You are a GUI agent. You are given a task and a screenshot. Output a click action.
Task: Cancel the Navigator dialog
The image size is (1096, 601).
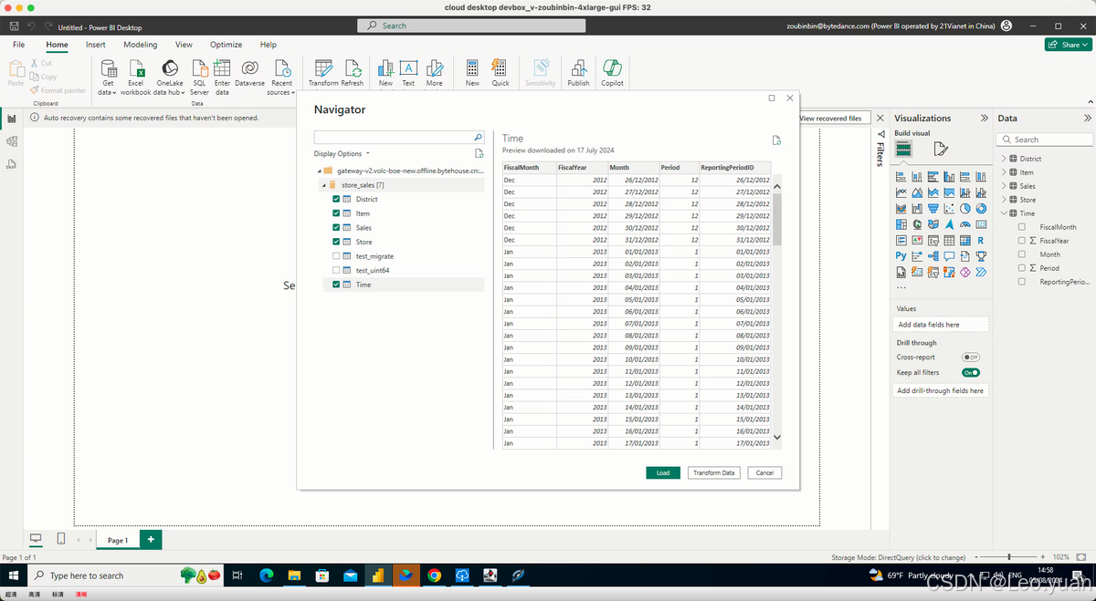click(764, 472)
